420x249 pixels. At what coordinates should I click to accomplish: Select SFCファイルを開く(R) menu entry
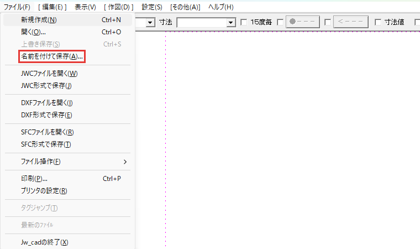(67, 132)
